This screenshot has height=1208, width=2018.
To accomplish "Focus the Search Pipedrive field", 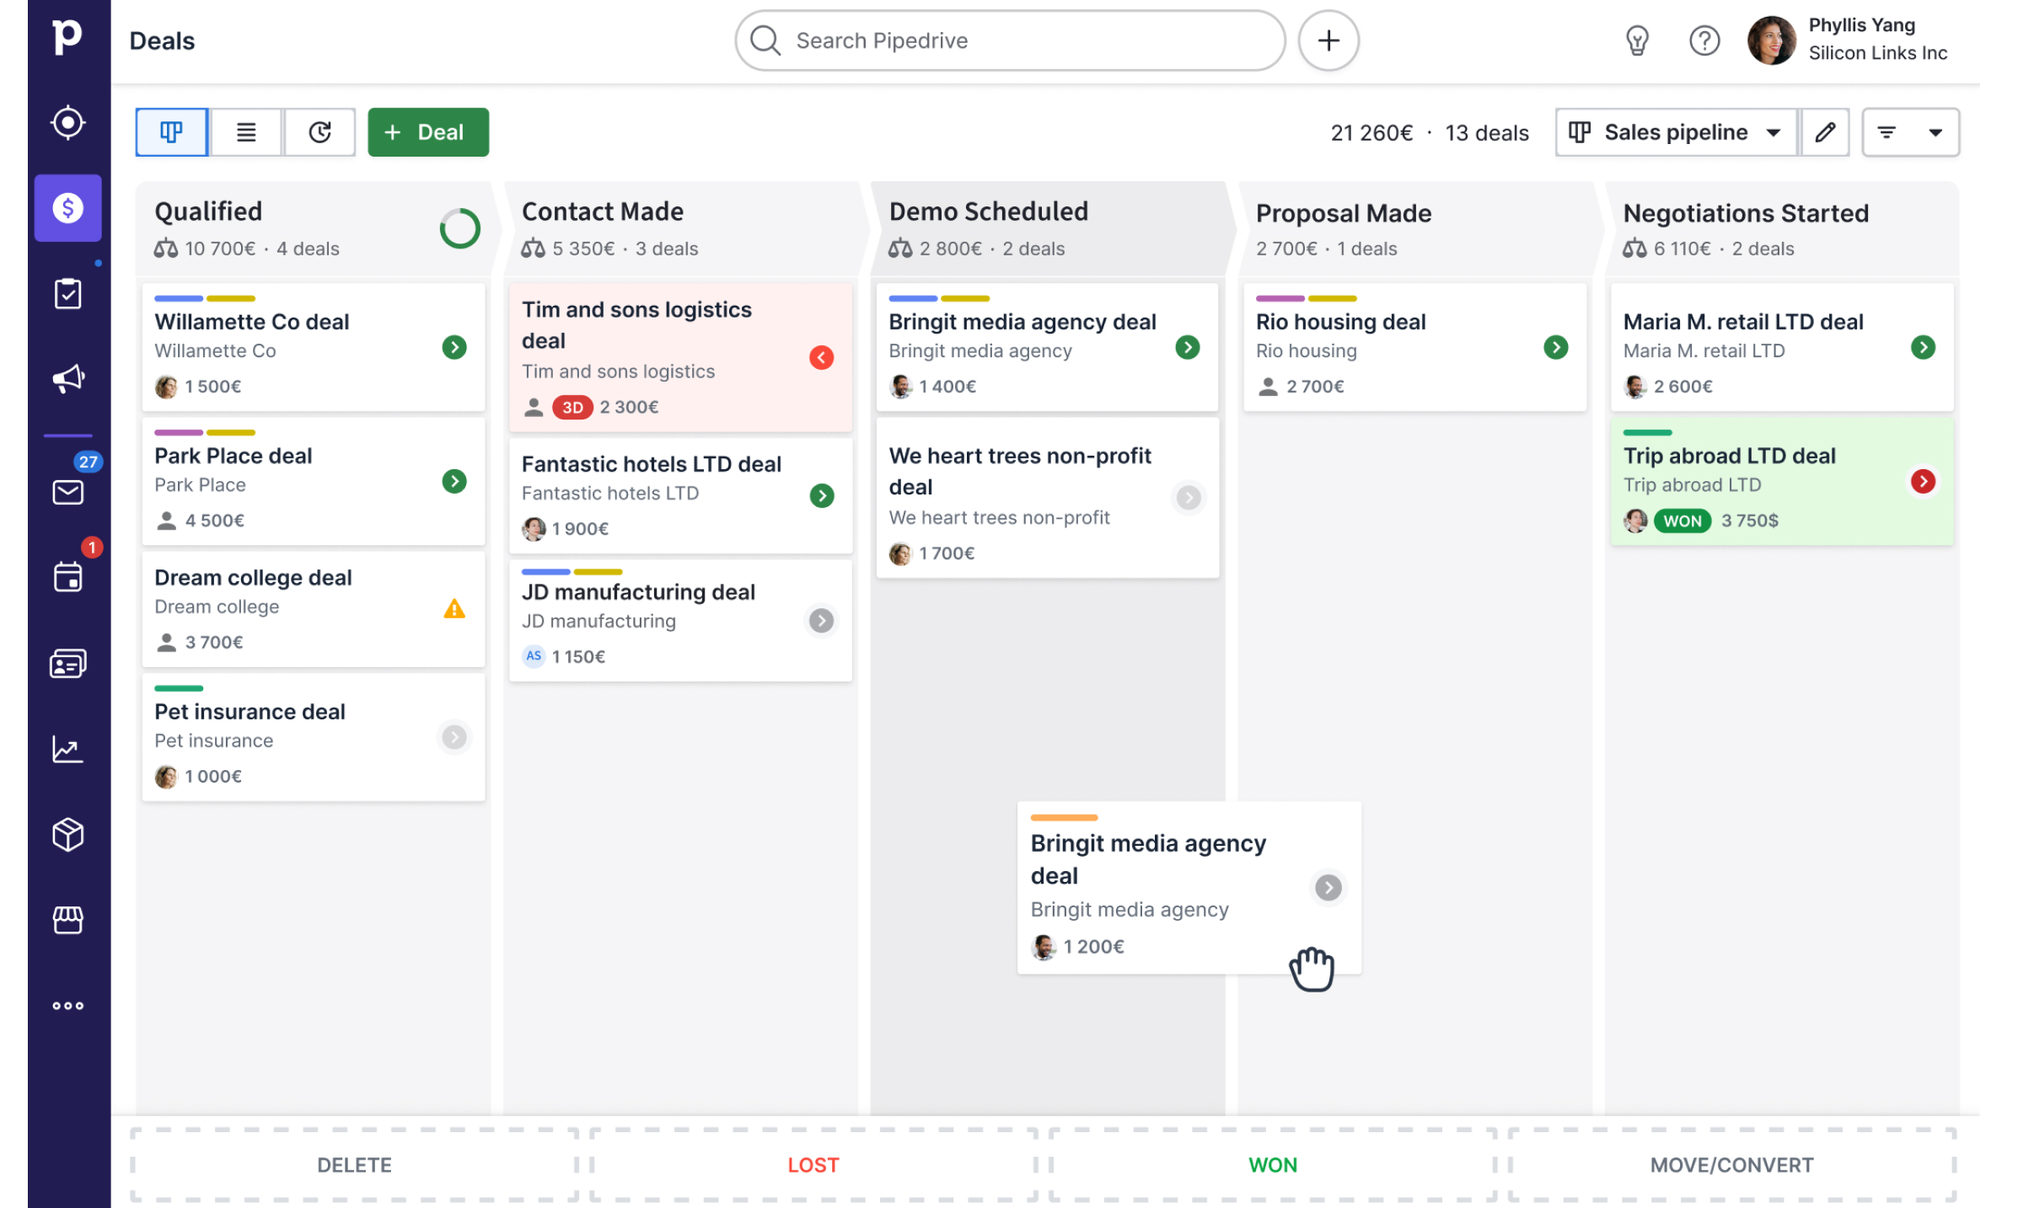I will coord(1010,40).
